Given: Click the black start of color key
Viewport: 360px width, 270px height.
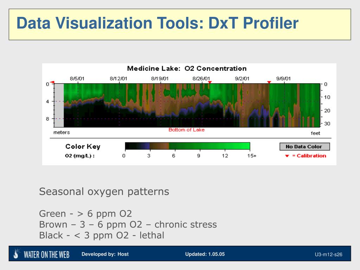Looking at the screenshot, I should click(131, 146).
